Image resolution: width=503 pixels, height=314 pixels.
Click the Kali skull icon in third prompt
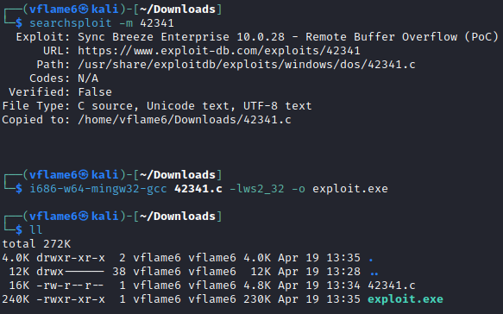[x=84, y=217]
